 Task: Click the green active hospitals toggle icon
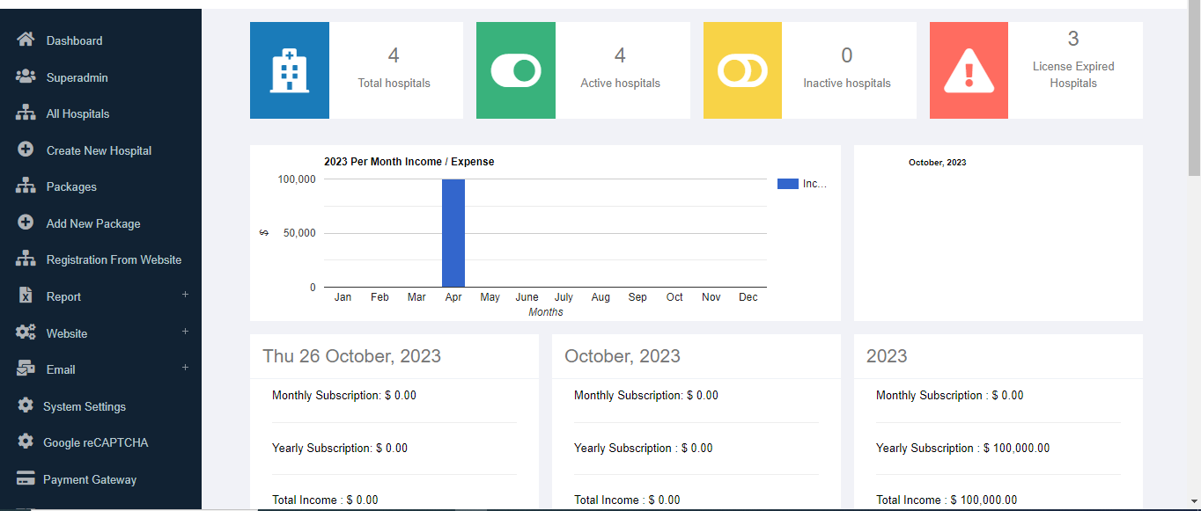click(x=516, y=70)
